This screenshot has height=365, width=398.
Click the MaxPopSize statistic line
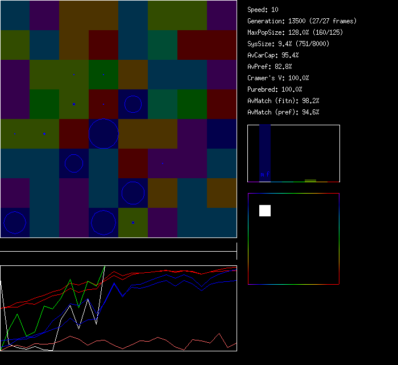point(295,32)
